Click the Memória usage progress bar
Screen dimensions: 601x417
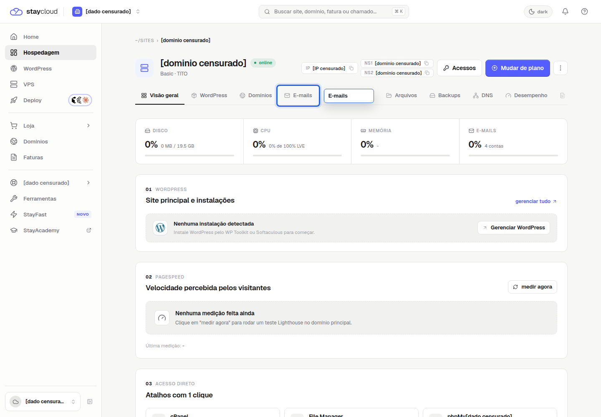point(405,156)
